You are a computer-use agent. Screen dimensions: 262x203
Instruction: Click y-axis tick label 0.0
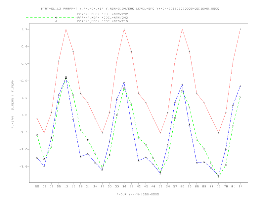click(x=24, y=64)
